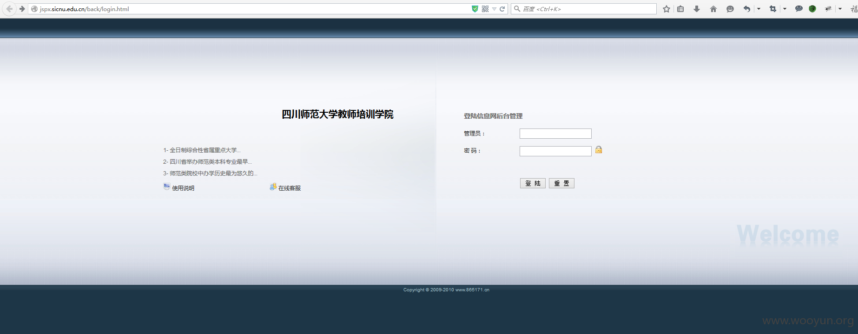Open the 使用说明 usage instructions link
The width and height of the screenshot is (858, 334).
pyautogui.click(x=183, y=188)
